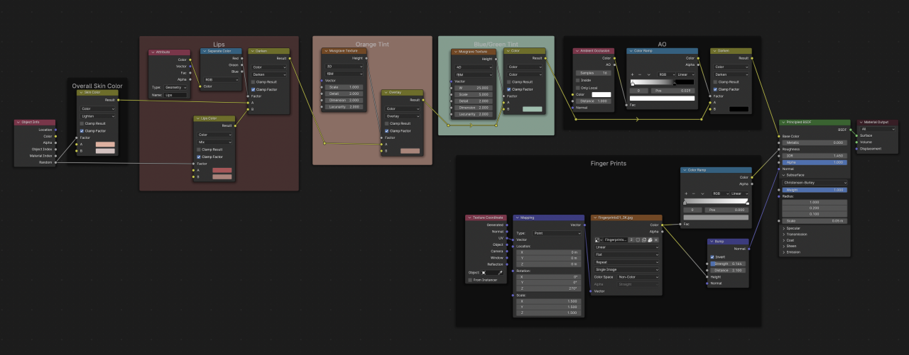Screen dimensions: 909x355
Task: Click the open image folder icon
Action: pos(650,240)
